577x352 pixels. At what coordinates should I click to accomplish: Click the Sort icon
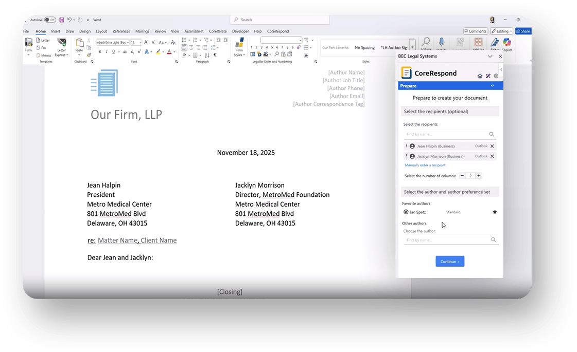click(x=207, y=55)
